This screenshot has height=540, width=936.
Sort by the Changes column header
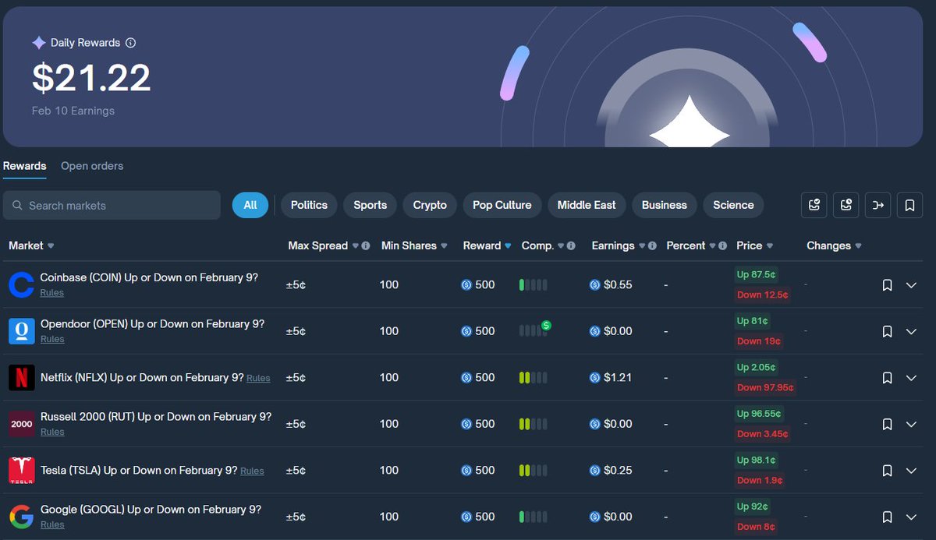834,246
